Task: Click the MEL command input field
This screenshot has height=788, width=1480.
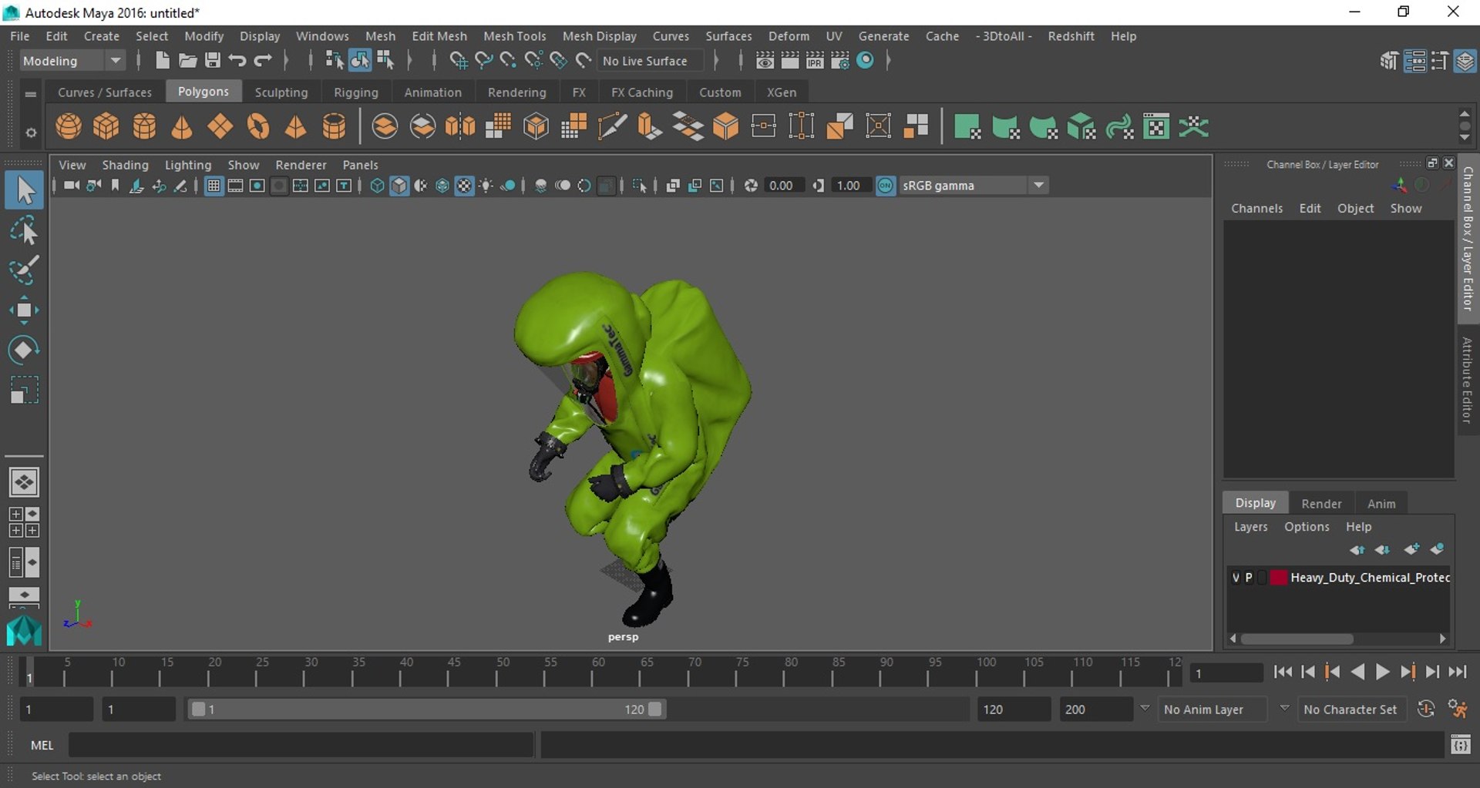Action: [301, 745]
